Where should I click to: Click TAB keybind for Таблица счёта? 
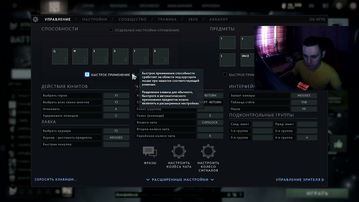coord(304,102)
